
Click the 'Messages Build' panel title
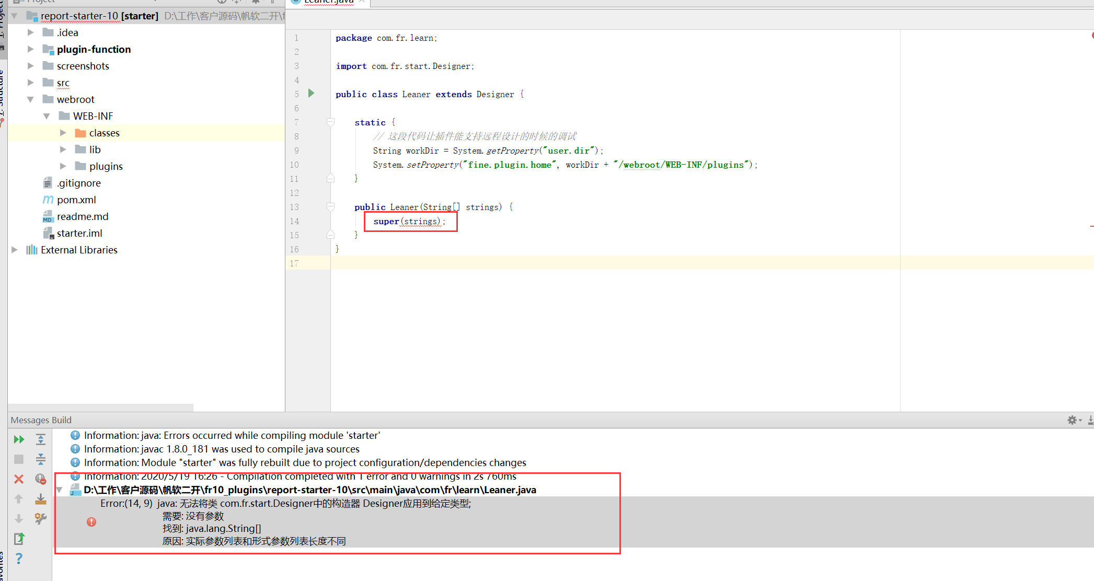click(41, 420)
